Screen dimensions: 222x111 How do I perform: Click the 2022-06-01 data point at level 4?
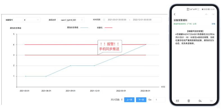tap(146, 44)
